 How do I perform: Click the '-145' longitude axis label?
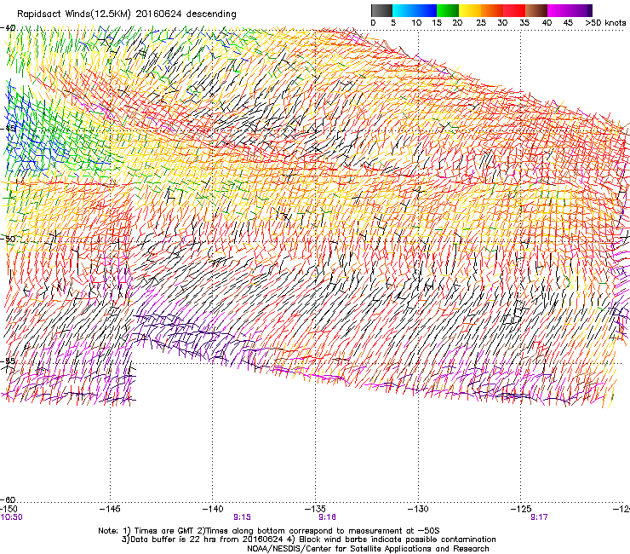[110, 509]
